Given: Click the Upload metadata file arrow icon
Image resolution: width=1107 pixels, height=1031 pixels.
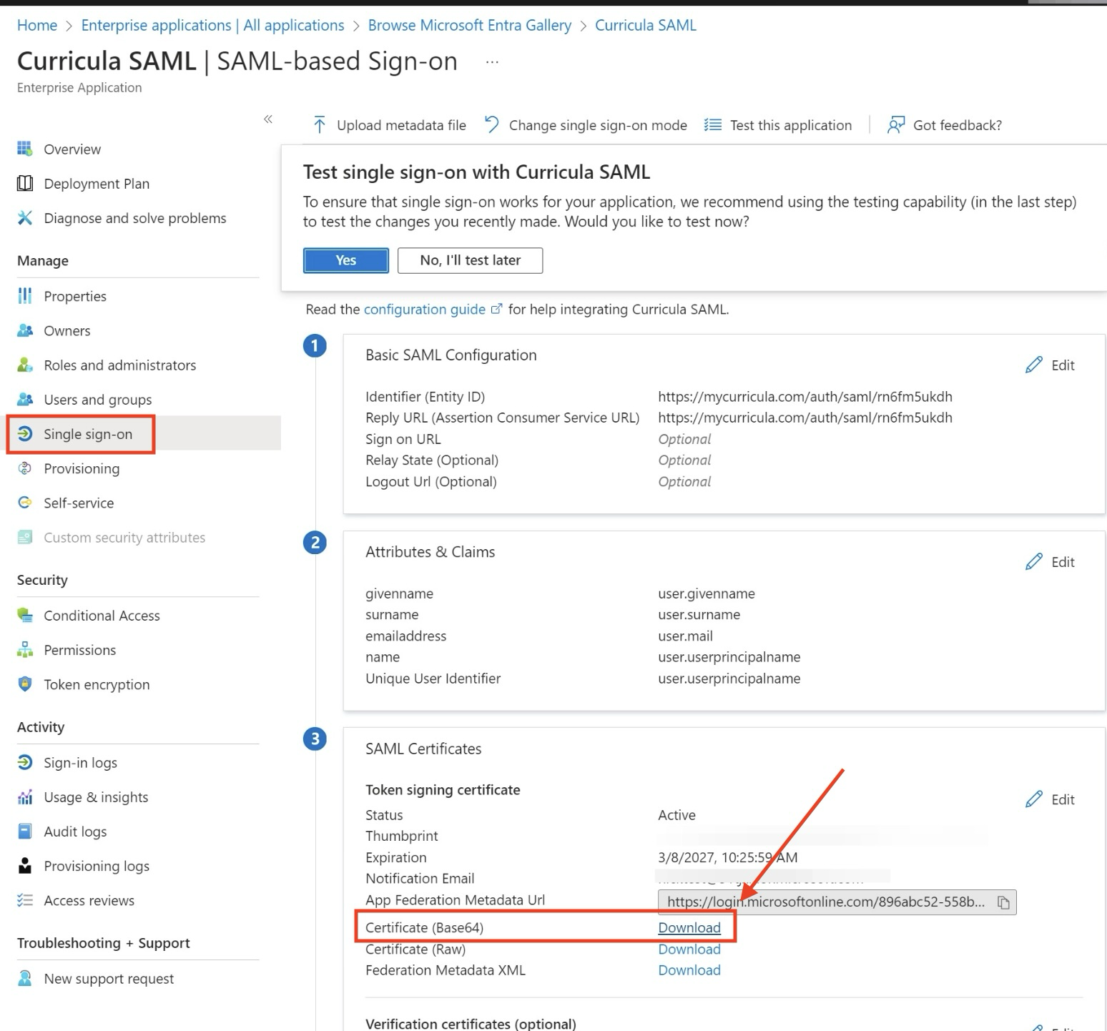Looking at the screenshot, I should pos(319,125).
